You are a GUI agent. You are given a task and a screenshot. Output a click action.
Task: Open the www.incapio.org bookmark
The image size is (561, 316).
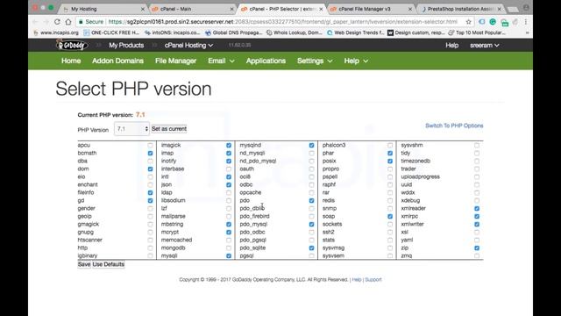[x=56, y=32]
